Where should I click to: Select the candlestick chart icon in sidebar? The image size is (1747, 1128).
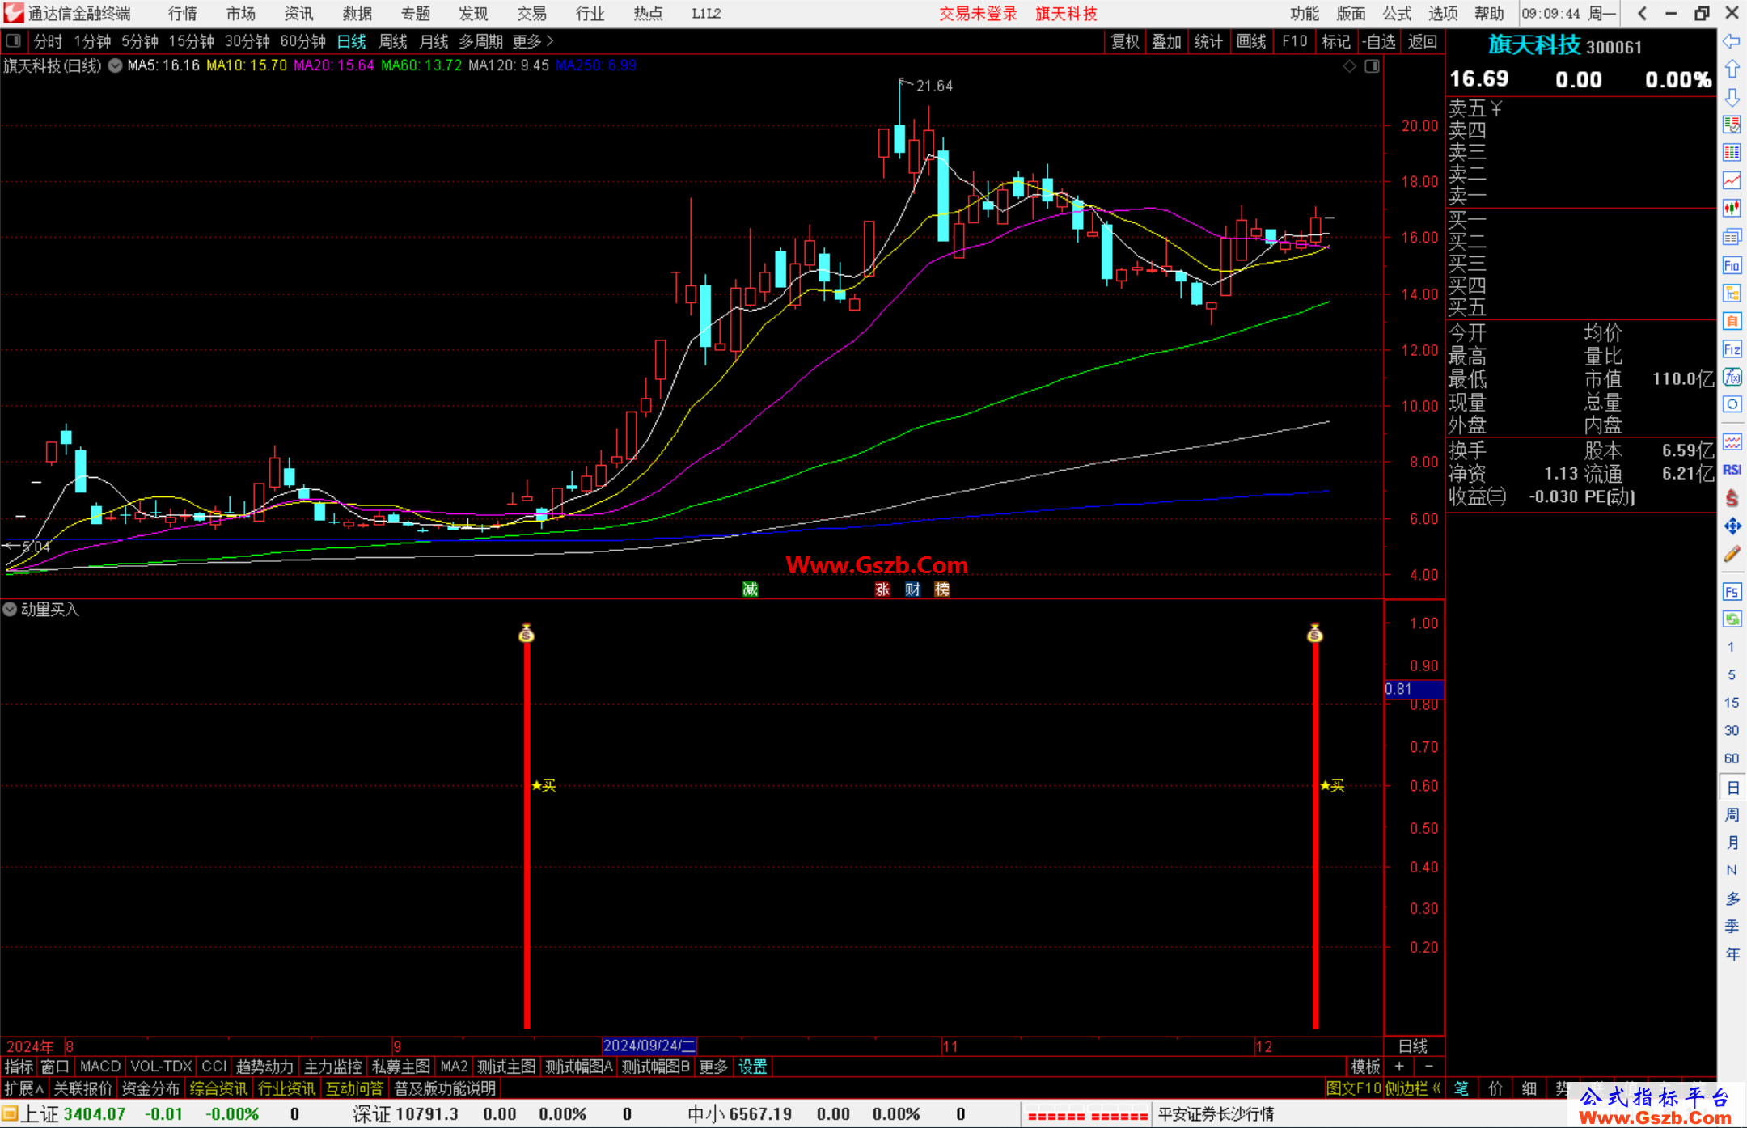[1732, 209]
